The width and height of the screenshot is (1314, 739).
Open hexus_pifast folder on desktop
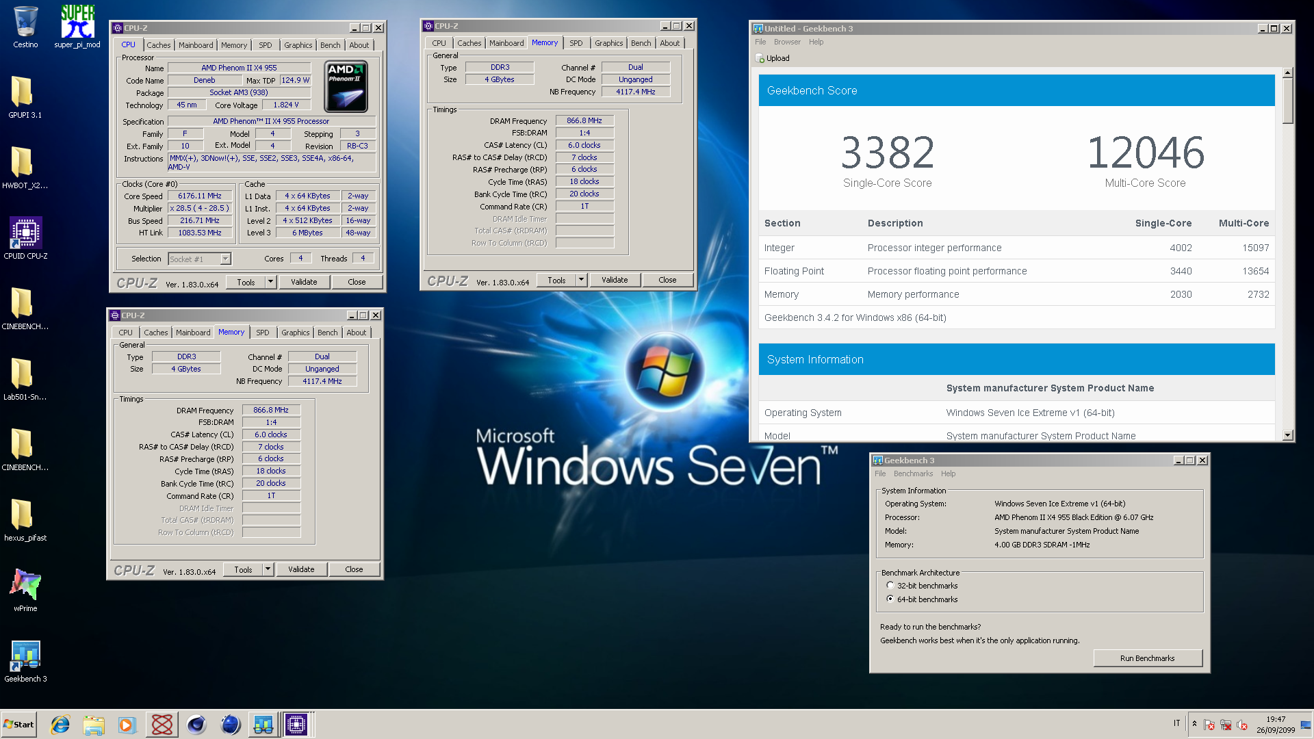[x=25, y=521]
